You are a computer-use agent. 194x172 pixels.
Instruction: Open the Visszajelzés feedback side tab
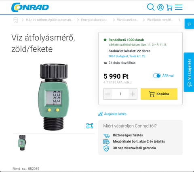click(x=189, y=72)
